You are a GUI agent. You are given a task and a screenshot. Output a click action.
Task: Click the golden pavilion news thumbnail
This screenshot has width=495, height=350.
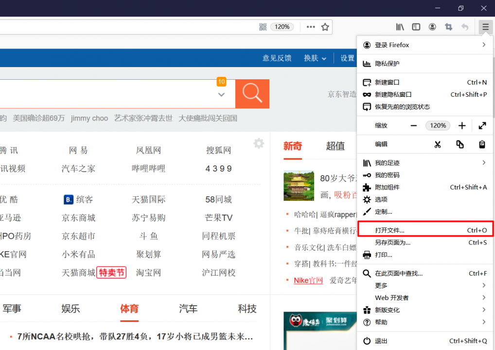[x=299, y=186]
